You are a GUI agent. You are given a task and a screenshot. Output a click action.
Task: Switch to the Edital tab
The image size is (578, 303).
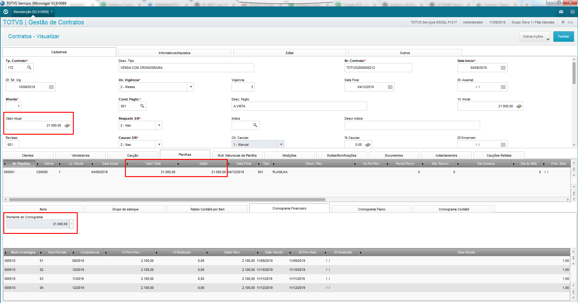[x=289, y=53]
